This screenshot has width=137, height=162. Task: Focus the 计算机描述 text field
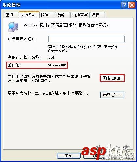click(86, 39)
